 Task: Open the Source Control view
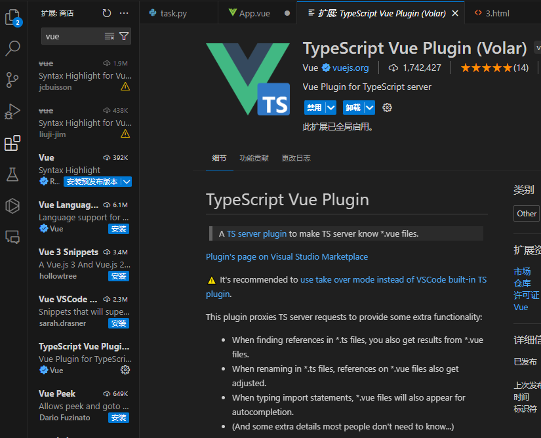point(13,80)
